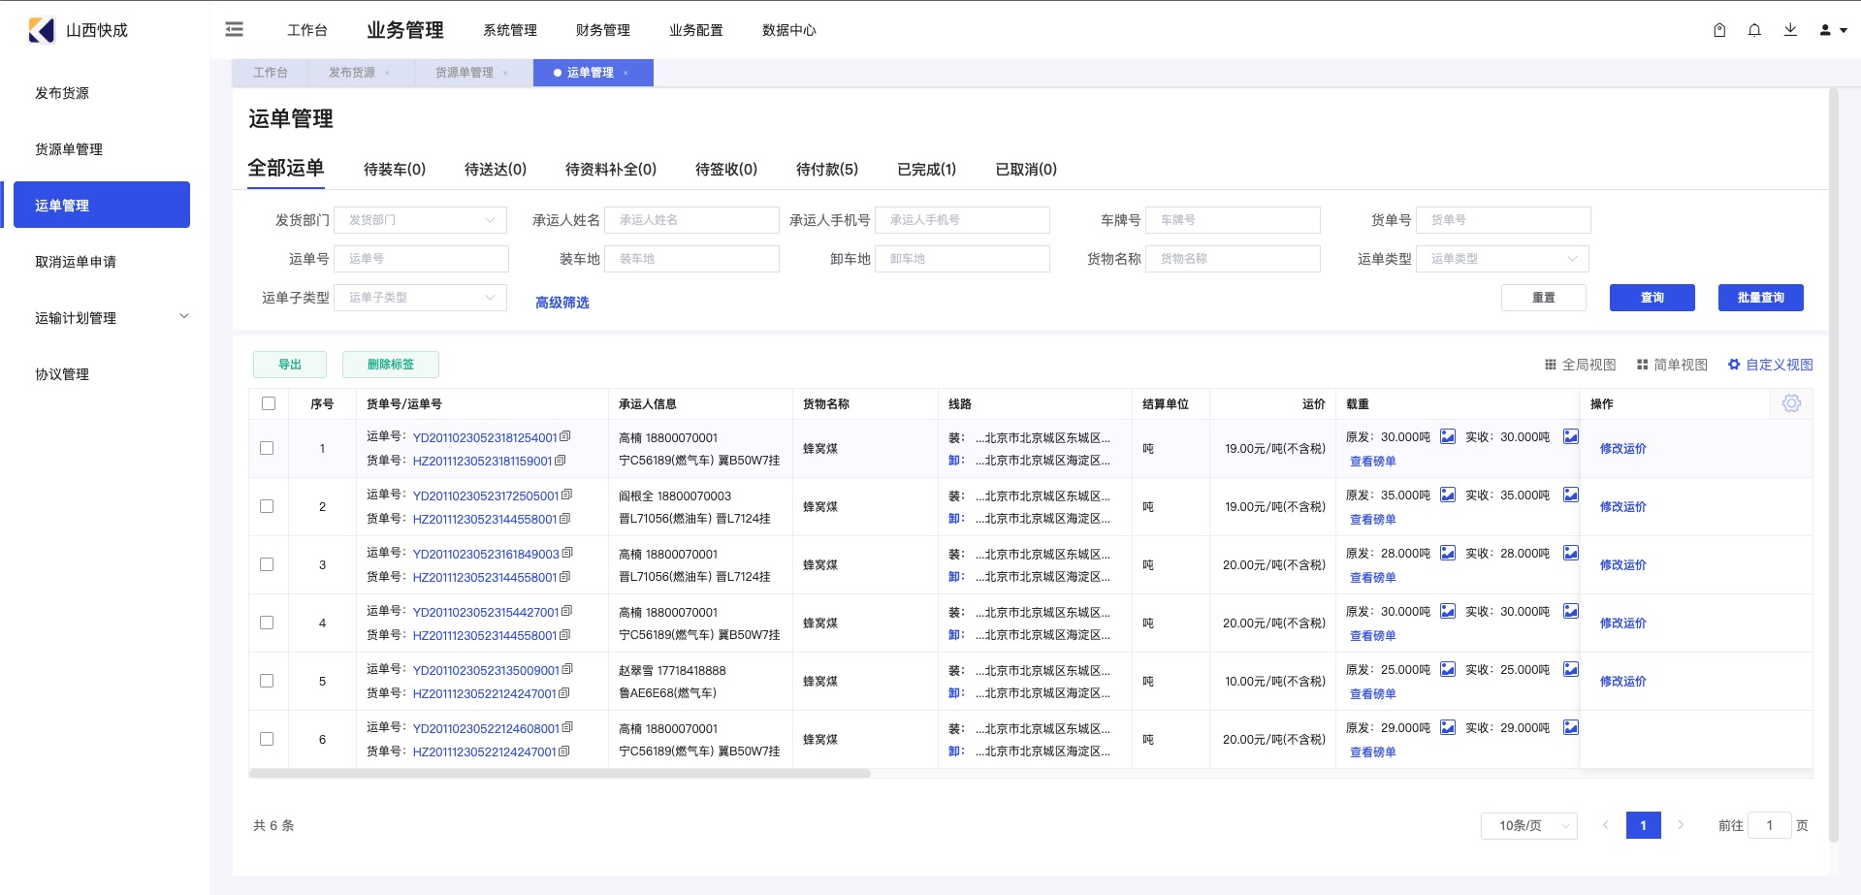The width and height of the screenshot is (1861, 895).
Task: Copy waybill number YD20110230523135009001
Action: (567, 669)
